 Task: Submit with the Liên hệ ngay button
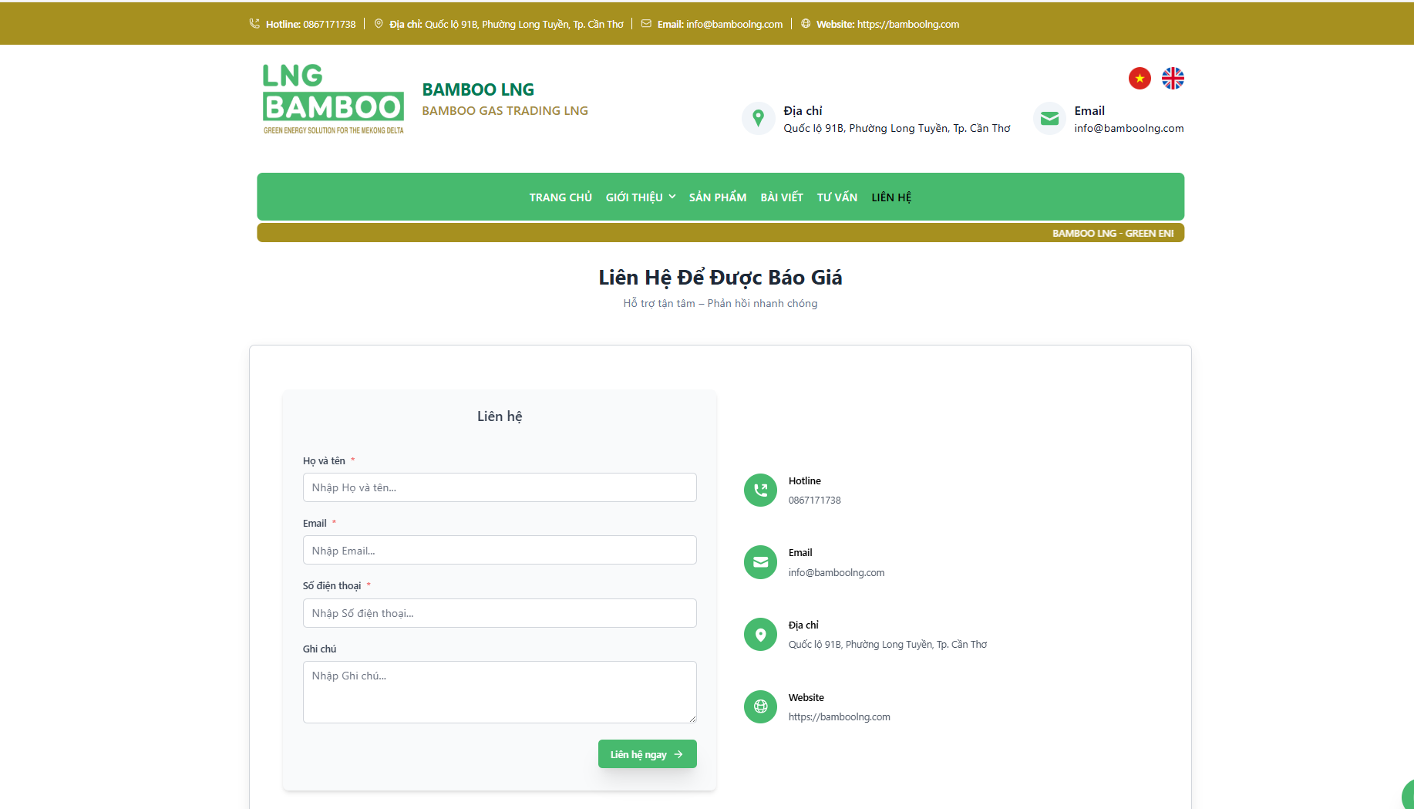648,754
